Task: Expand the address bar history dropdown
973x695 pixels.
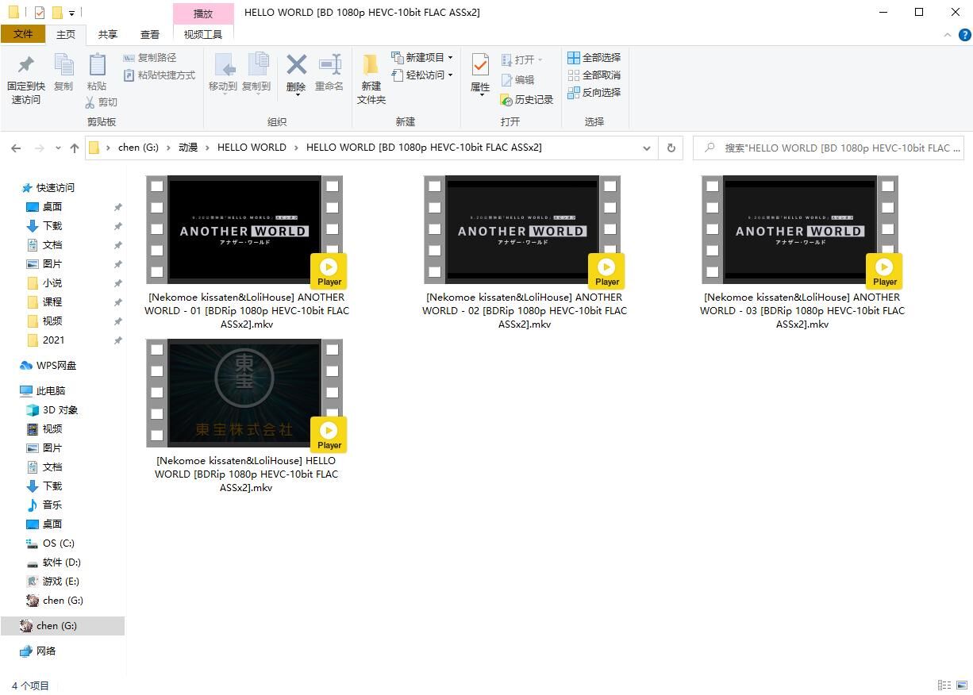Action: point(647,148)
